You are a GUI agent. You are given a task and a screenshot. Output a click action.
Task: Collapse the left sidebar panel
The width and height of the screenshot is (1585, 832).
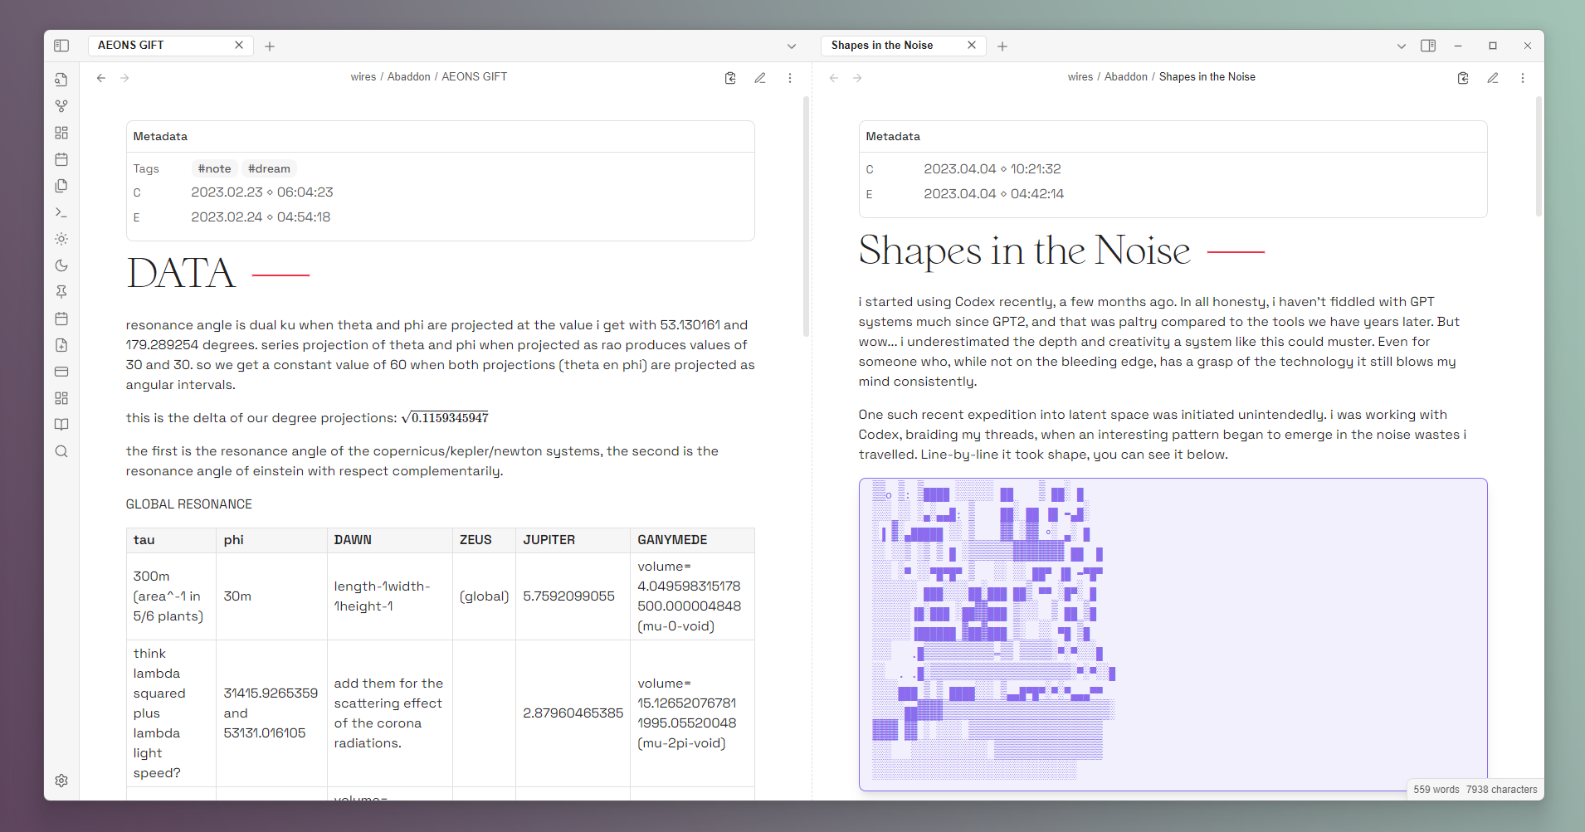pyautogui.click(x=61, y=46)
